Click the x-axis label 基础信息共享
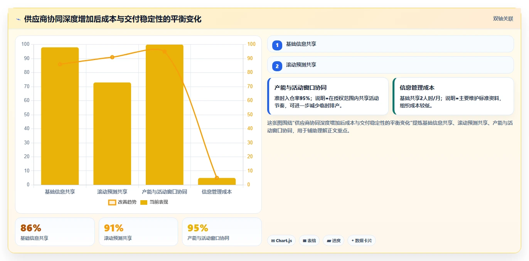Viewport: 529px width, 261px height. point(60,192)
